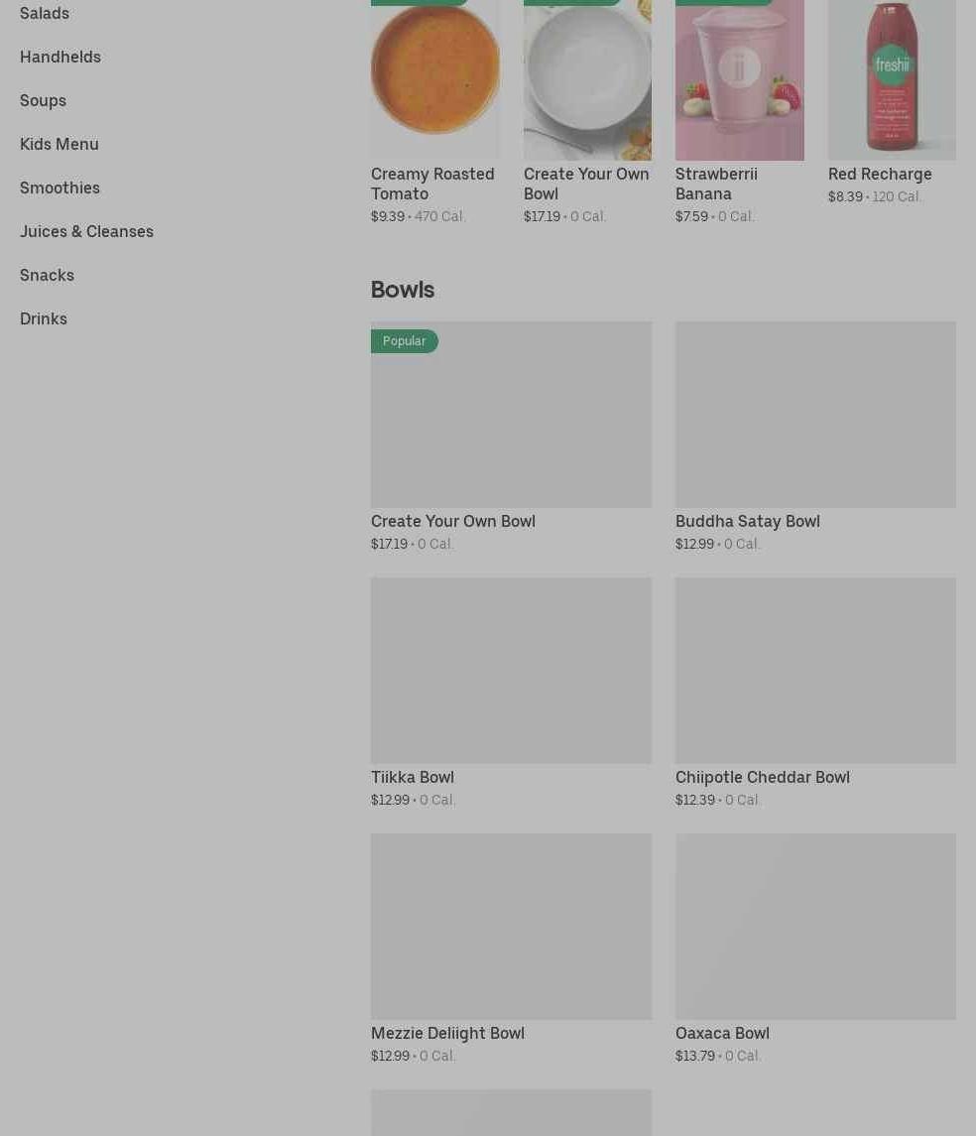Open the Salads menu category
Image resolution: width=976 pixels, height=1136 pixels.
pos(45,13)
